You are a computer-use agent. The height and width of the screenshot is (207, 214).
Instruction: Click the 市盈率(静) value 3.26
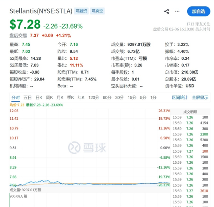click(138, 65)
